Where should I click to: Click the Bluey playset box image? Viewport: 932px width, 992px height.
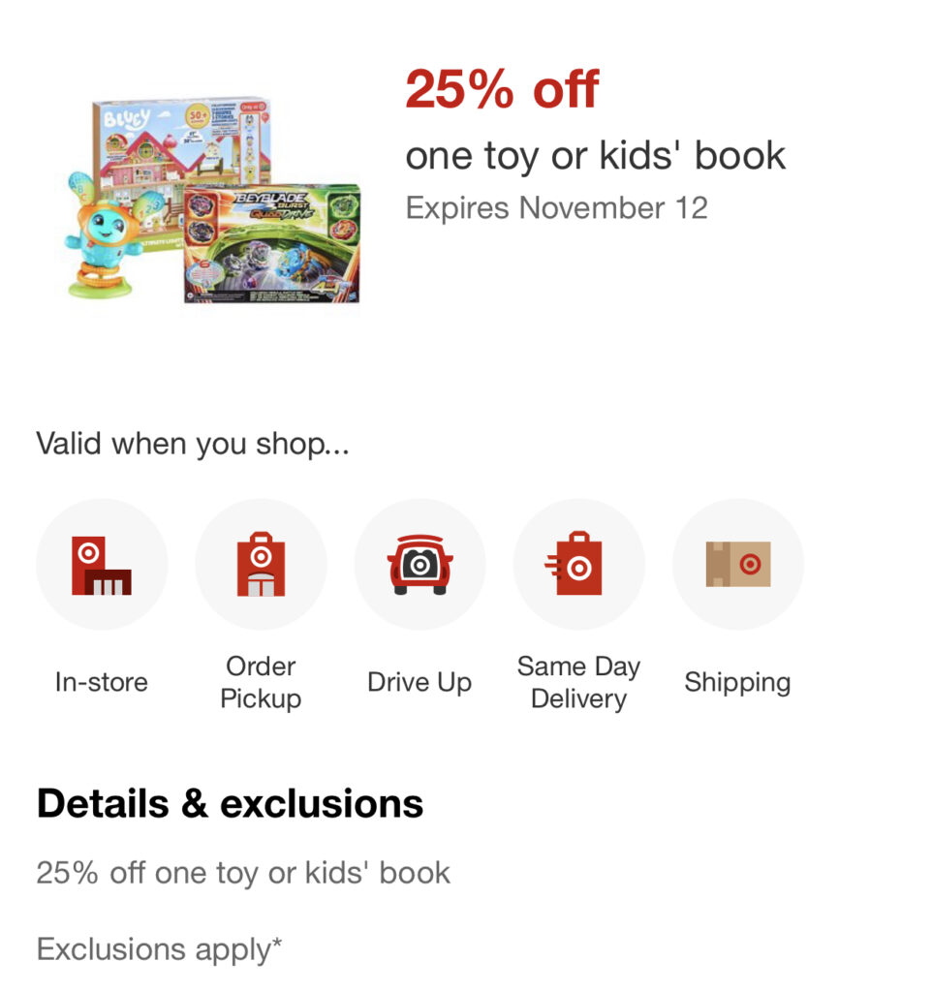pos(184,145)
